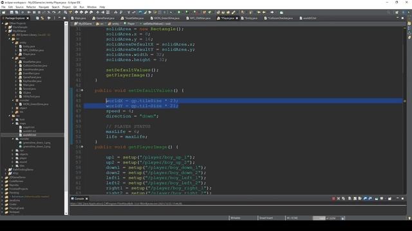This screenshot has height=231, width=412.
Task: Fold the getPlayerImage method marker
Action: coord(82,147)
